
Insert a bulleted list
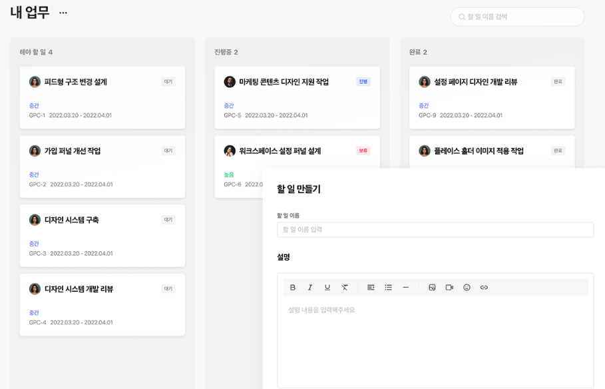click(x=388, y=288)
